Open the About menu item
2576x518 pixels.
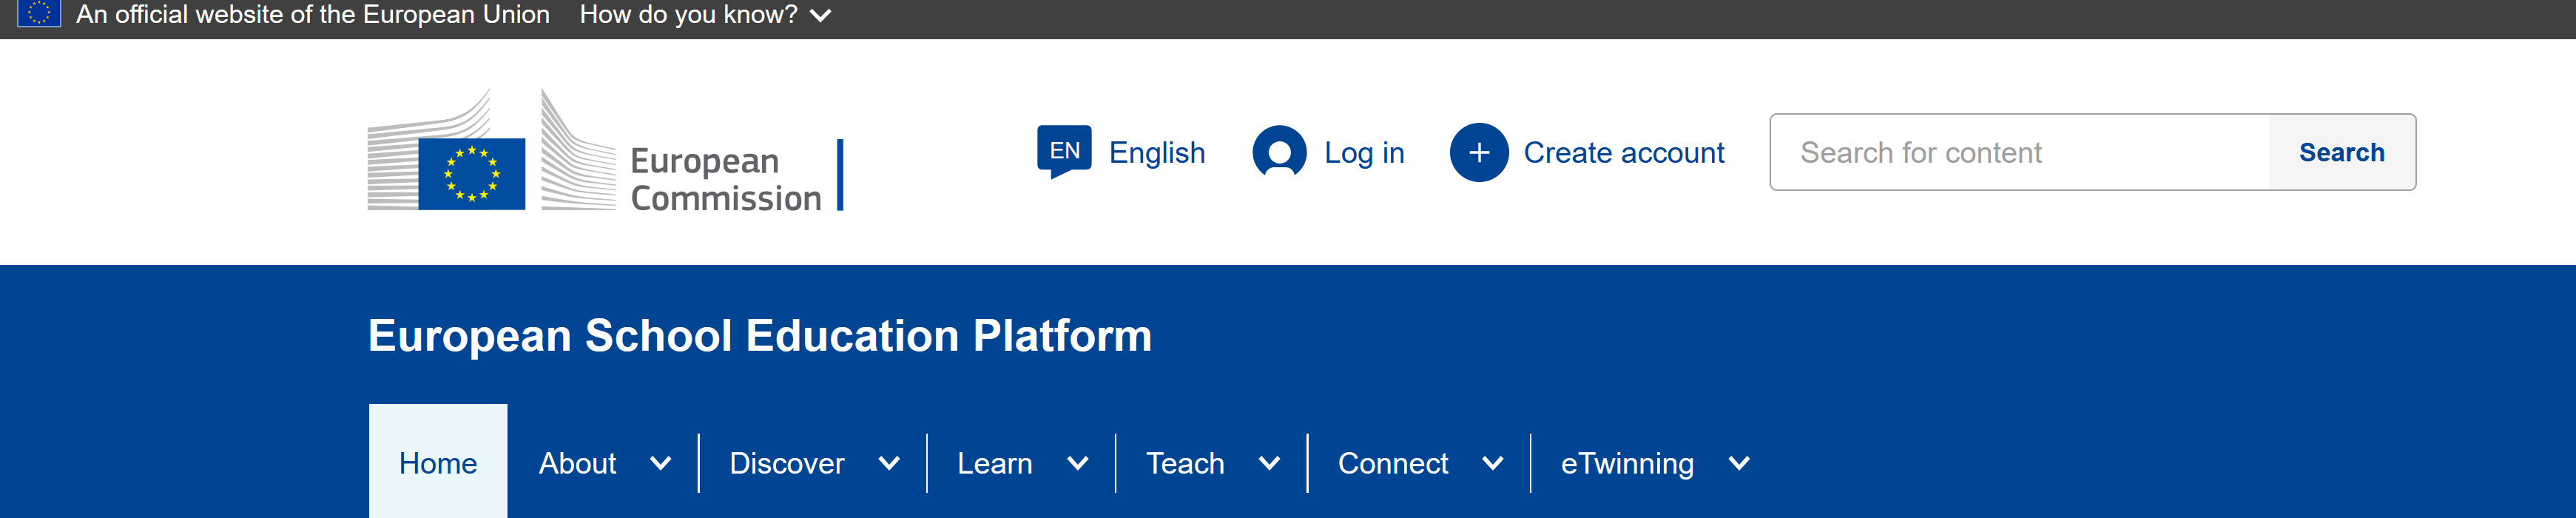[x=577, y=463]
